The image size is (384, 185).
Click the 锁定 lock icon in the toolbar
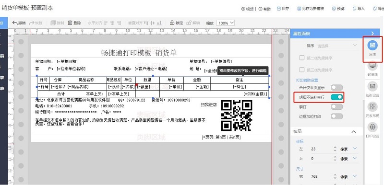(172, 23)
